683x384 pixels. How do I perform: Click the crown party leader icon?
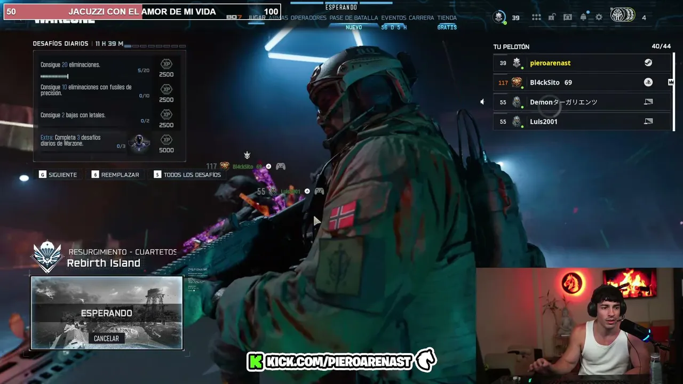coord(671,82)
